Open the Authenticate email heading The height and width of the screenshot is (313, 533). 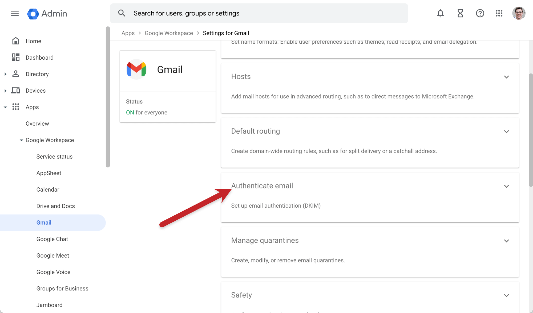(262, 186)
